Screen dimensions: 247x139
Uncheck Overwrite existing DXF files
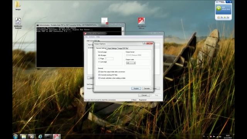point(99,75)
